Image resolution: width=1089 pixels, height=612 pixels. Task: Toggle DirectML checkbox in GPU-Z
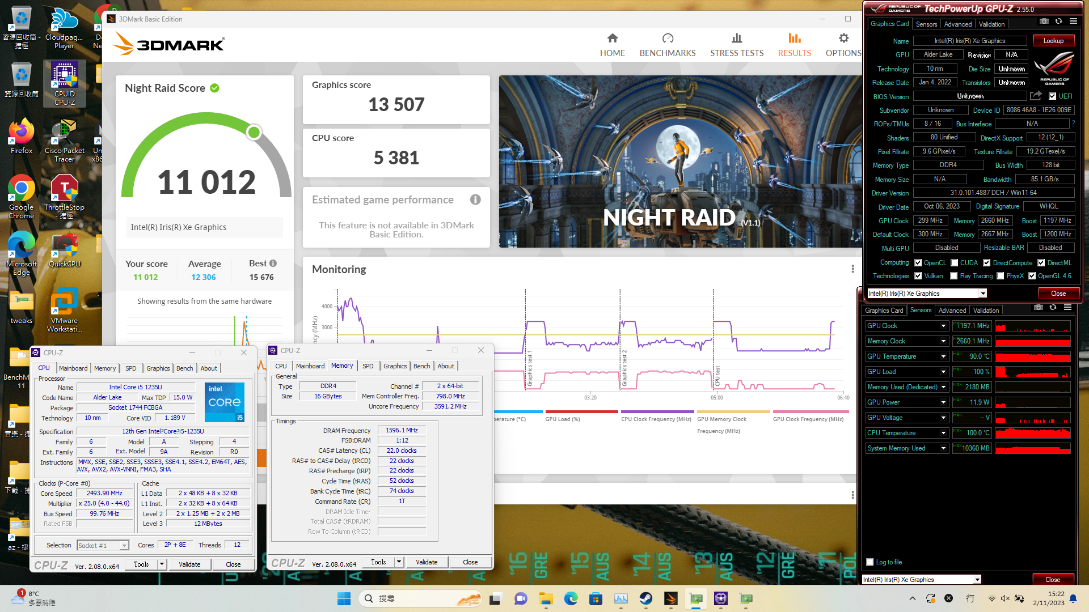[x=1041, y=262]
